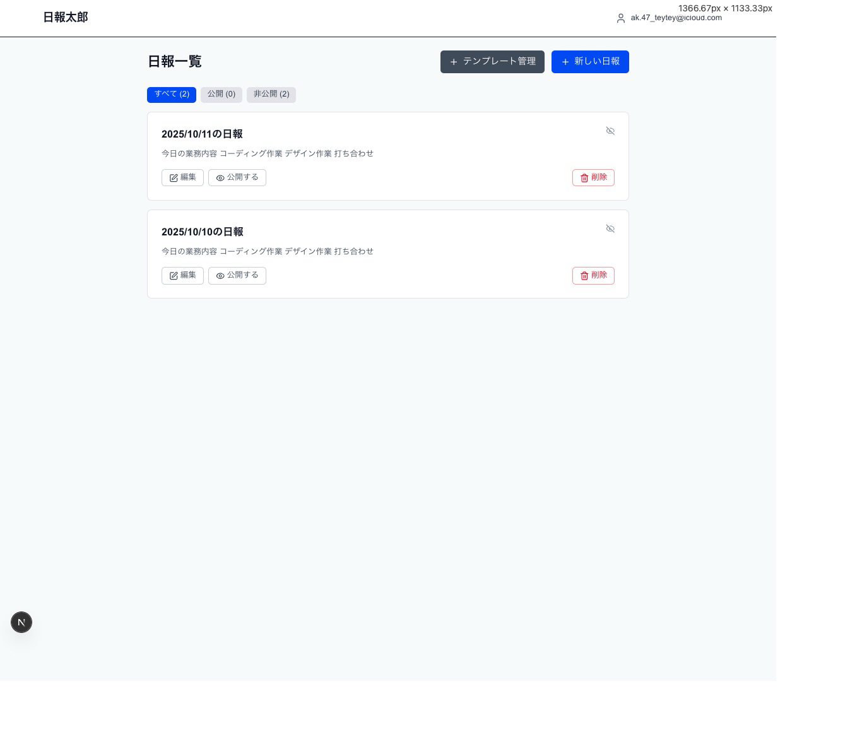Switch to the 非公開 (2) filter tab
Viewport: 862px width, 756px height.
271,94
